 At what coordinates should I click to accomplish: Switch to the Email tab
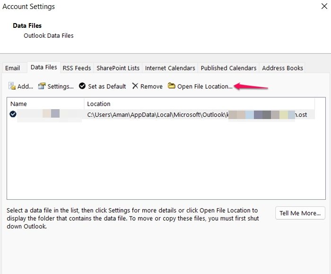coord(13,68)
